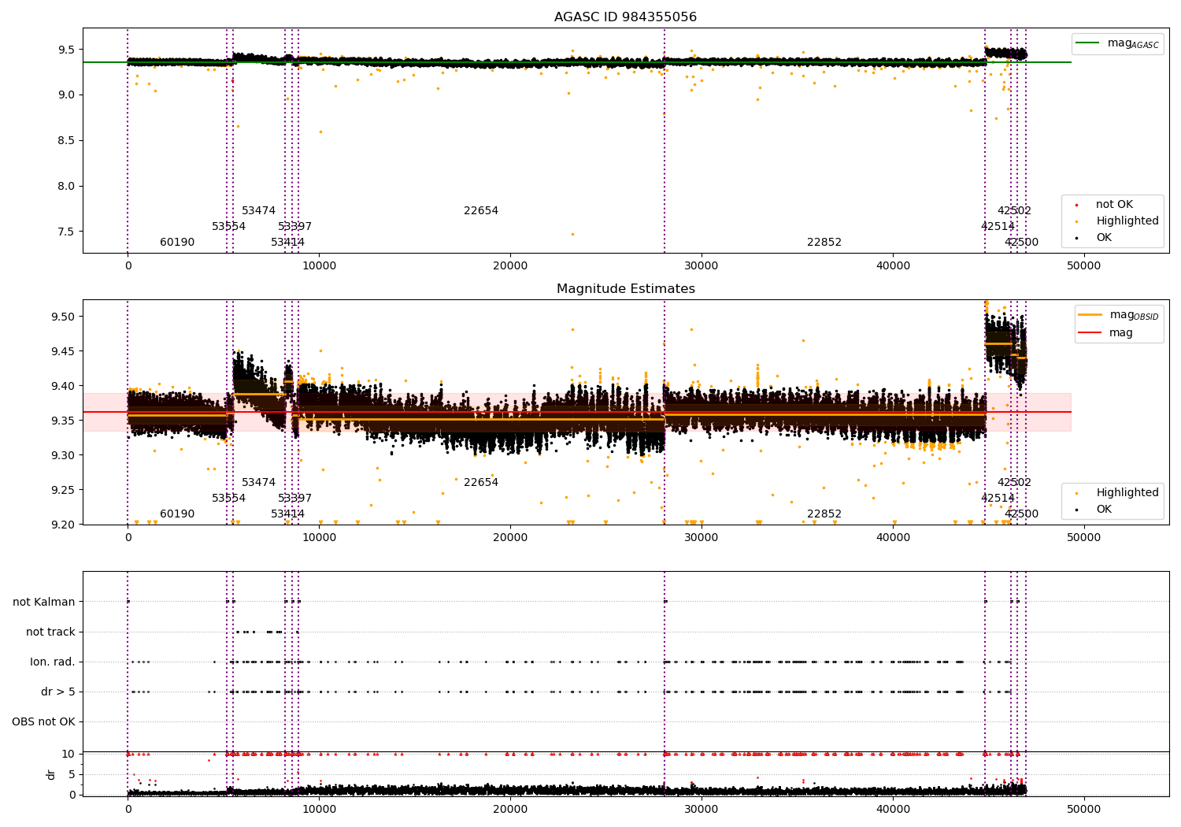1181x827 pixels.
Task: Click OBSID label 42500 in the top plot
Action: (x=1021, y=243)
